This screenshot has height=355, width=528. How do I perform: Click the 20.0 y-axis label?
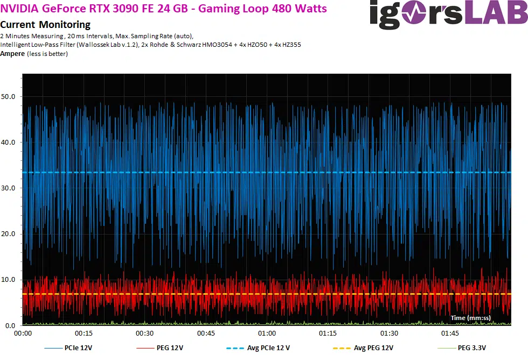point(8,234)
